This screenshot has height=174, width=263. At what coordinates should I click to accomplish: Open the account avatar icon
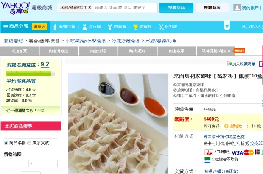pos(237,8)
